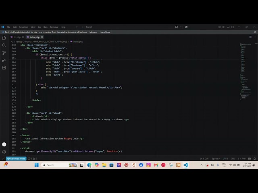258x193 pixels.
Task: Click the index.php breadcrumb
Action: click(78, 42)
